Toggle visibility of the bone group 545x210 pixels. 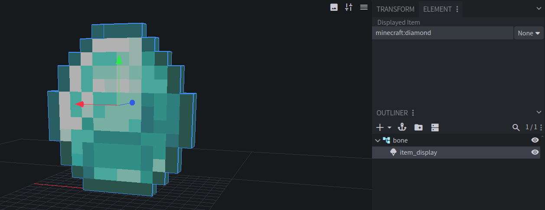tap(535, 140)
